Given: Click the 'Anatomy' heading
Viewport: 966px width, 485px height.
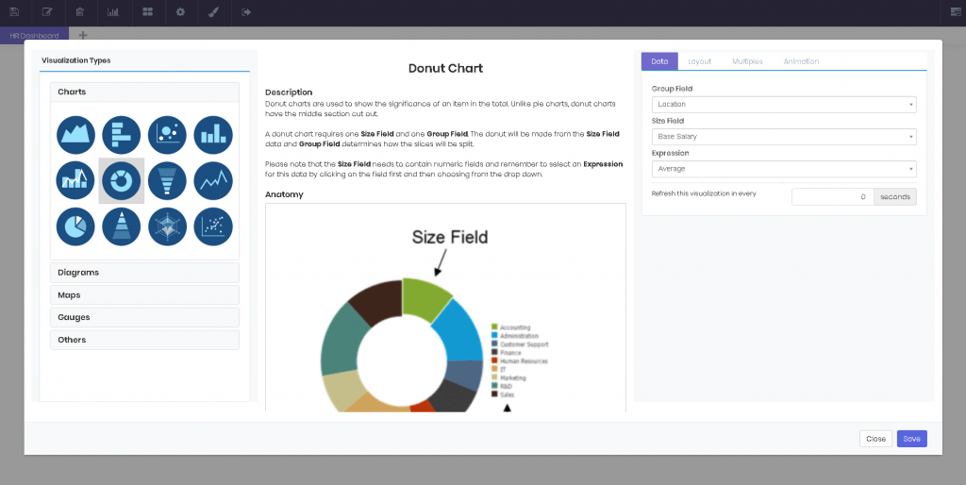Looking at the screenshot, I should (284, 194).
